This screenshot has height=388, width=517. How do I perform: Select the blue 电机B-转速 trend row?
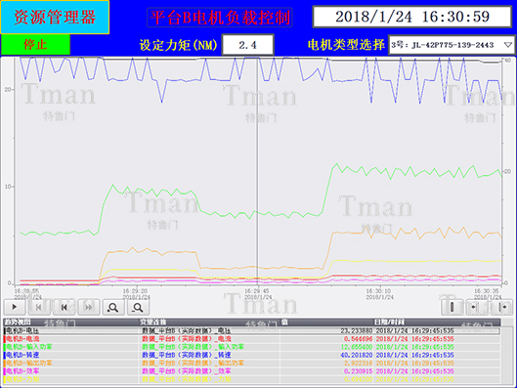click(x=252, y=355)
